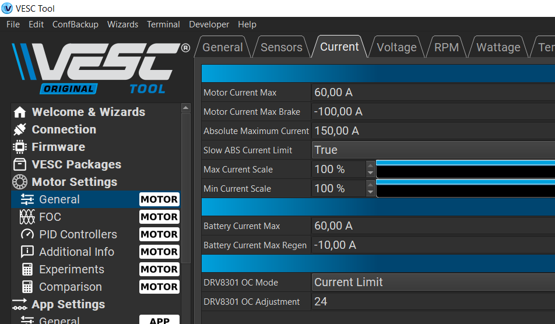555x324 pixels.
Task: Click the plug icon beside Connection
Action: click(x=20, y=130)
